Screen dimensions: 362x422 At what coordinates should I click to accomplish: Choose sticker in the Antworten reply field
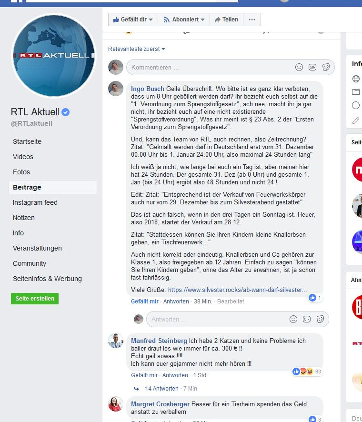(x=320, y=319)
